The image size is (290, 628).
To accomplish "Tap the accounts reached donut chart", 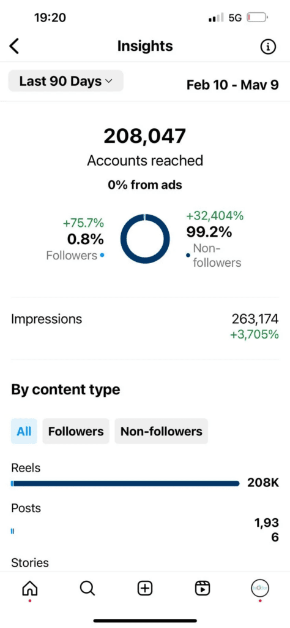I will [145, 239].
